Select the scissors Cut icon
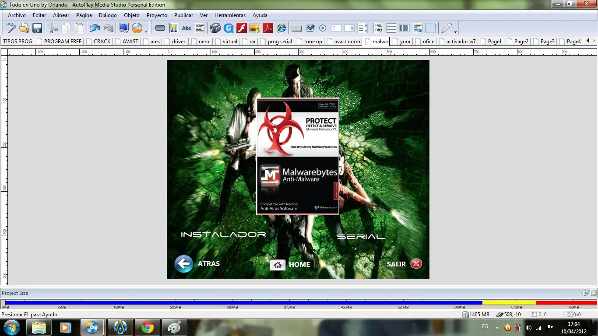The image size is (598, 336). (53, 28)
